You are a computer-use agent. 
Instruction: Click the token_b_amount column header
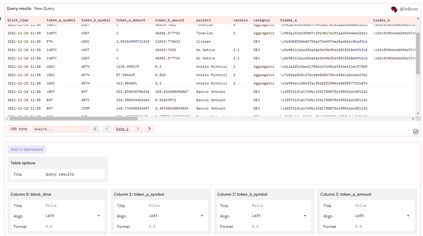(x=170, y=20)
